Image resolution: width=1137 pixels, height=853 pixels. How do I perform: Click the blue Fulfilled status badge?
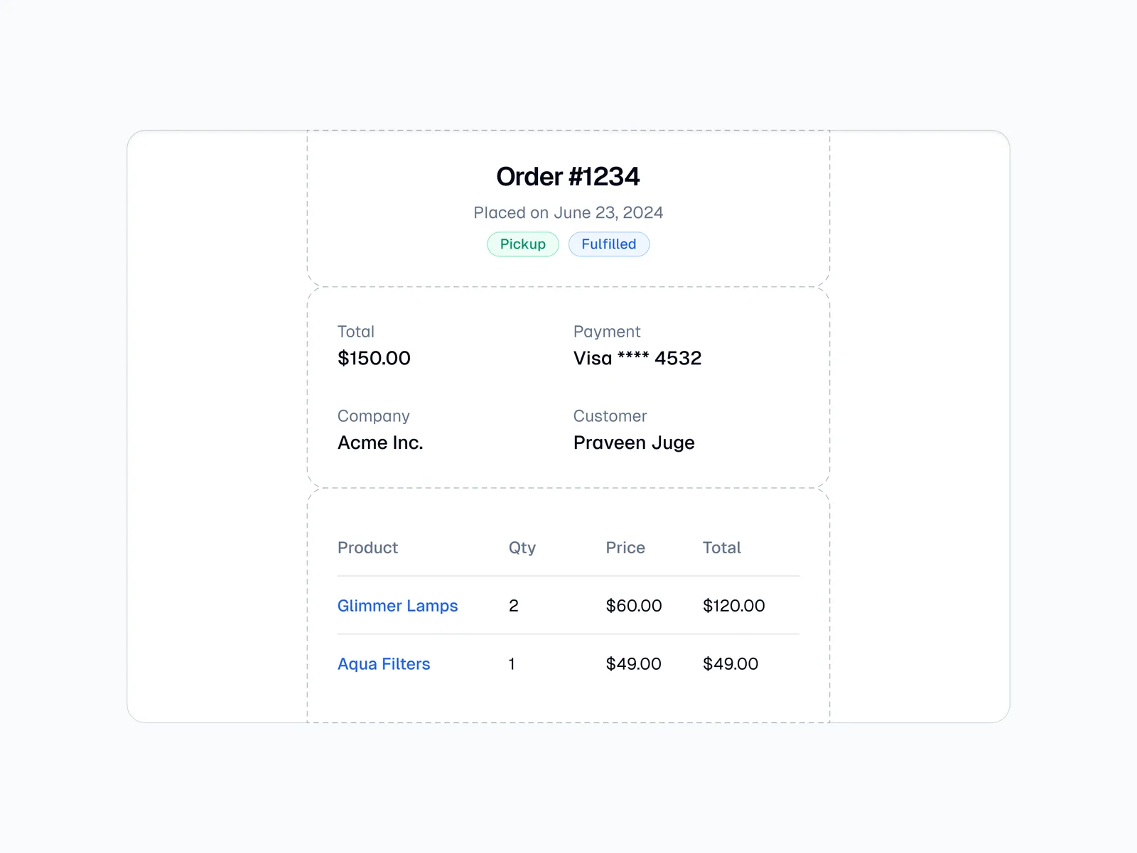click(609, 244)
